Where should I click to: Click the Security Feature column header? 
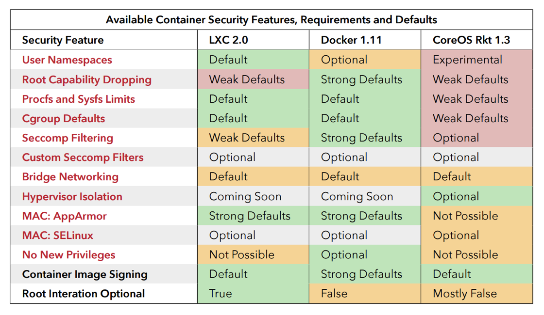click(x=63, y=40)
